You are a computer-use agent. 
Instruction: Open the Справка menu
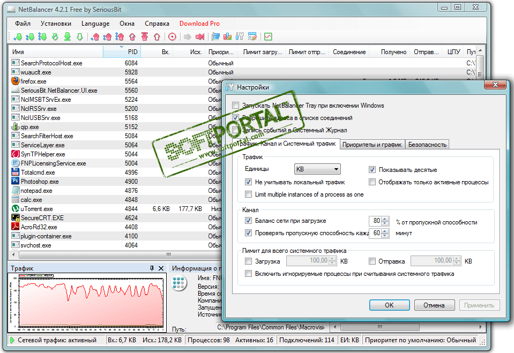(x=157, y=24)
